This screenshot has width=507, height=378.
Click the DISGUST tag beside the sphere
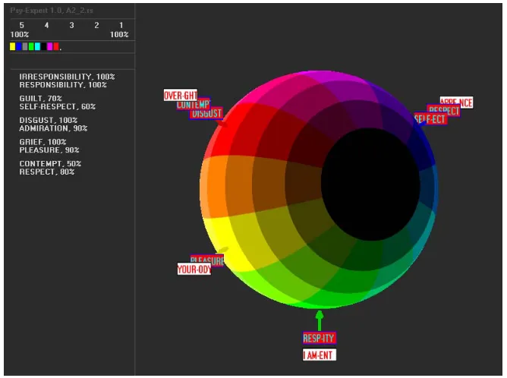pyautogui.click(x=206, y=113)
